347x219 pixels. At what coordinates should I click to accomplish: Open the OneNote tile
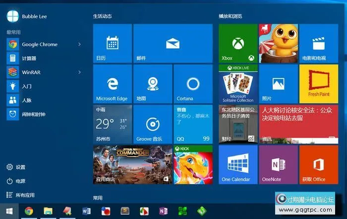coord(278,164)
